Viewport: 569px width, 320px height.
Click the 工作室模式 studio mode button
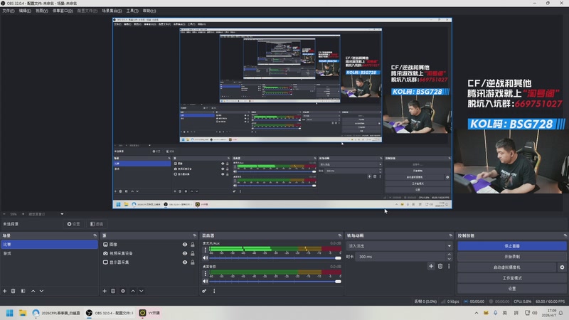[x=511, y=278]
